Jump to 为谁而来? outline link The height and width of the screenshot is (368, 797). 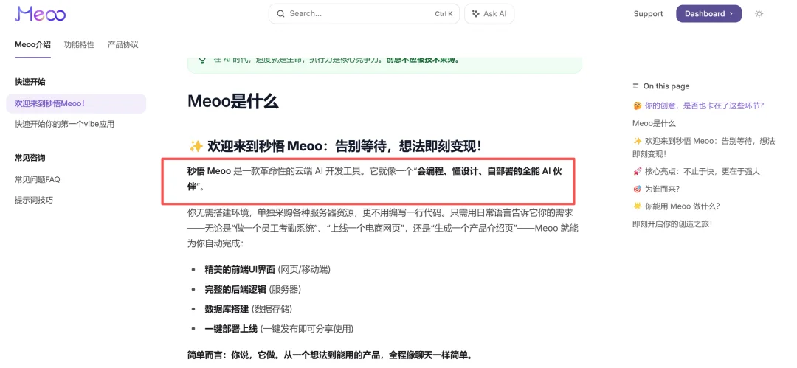point(656,189)
